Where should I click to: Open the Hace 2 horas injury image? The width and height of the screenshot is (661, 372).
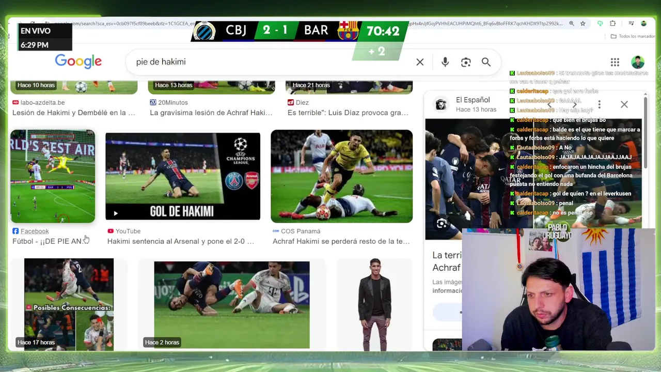[x=232, y=305]
